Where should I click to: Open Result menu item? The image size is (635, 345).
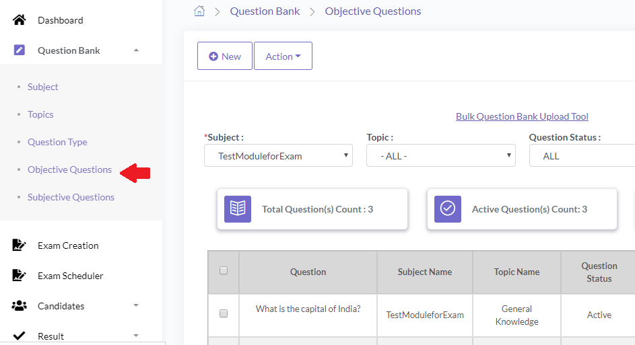tap(51, 336)
